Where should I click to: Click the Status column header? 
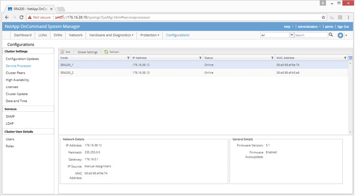tap(238, 58)
